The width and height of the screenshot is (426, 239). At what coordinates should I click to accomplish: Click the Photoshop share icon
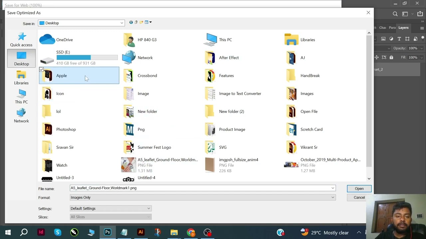click(x=421, y=14)
